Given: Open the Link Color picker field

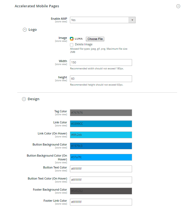Looking at the screenshot, I should coord(101,124).
